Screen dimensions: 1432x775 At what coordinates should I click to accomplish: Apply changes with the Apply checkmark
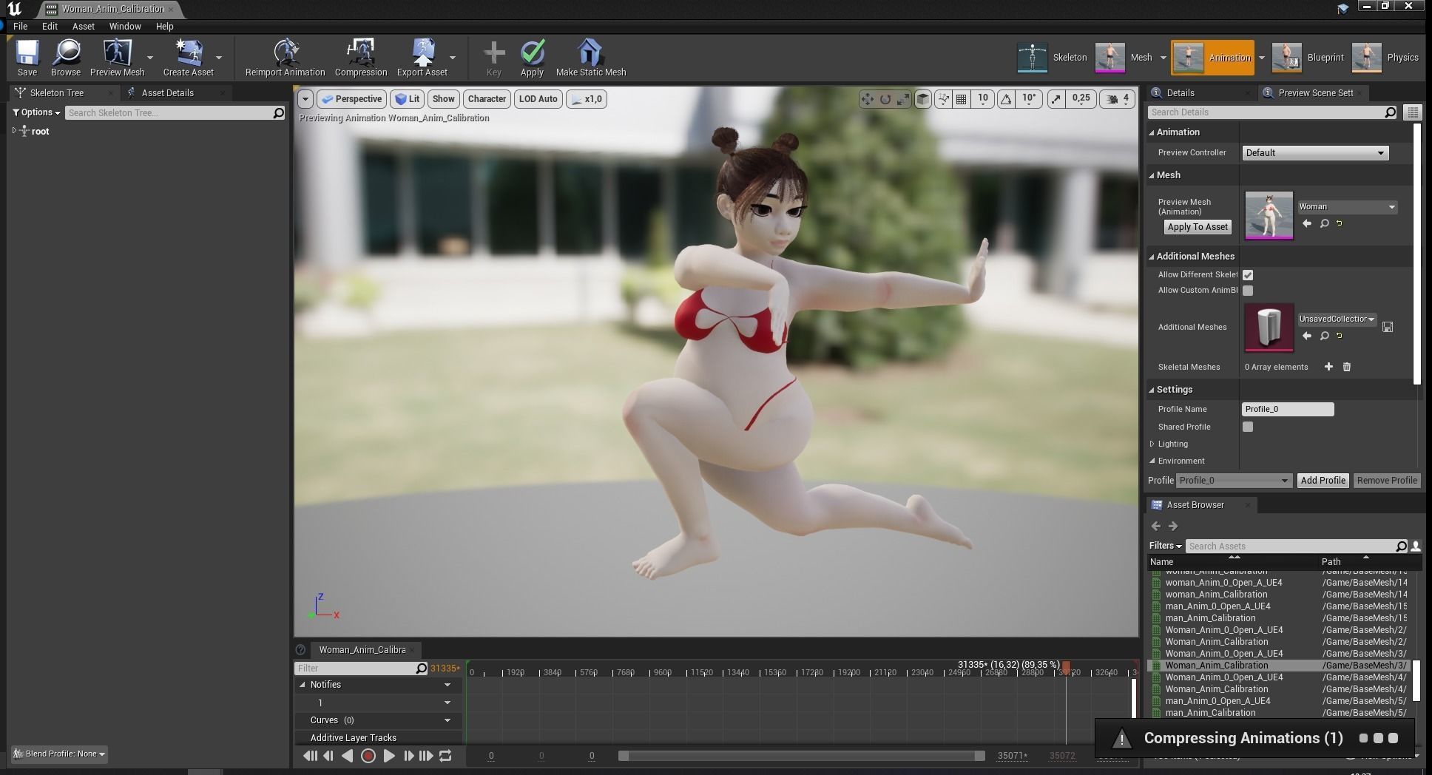(x=532, y=58)
